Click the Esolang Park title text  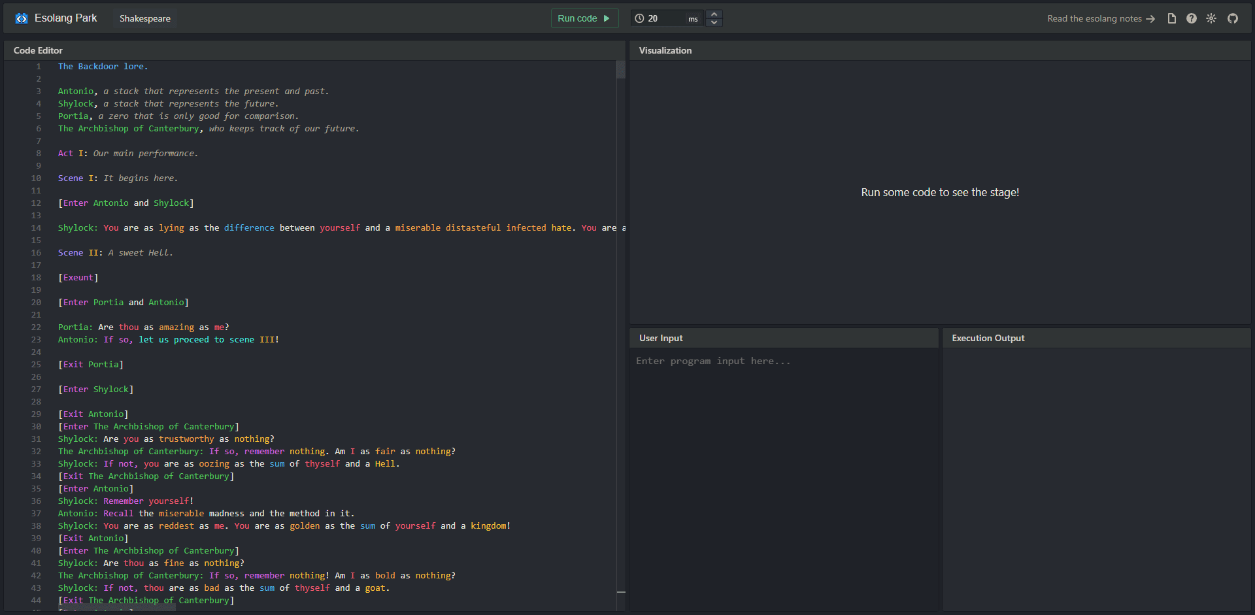tap(65, 18)
